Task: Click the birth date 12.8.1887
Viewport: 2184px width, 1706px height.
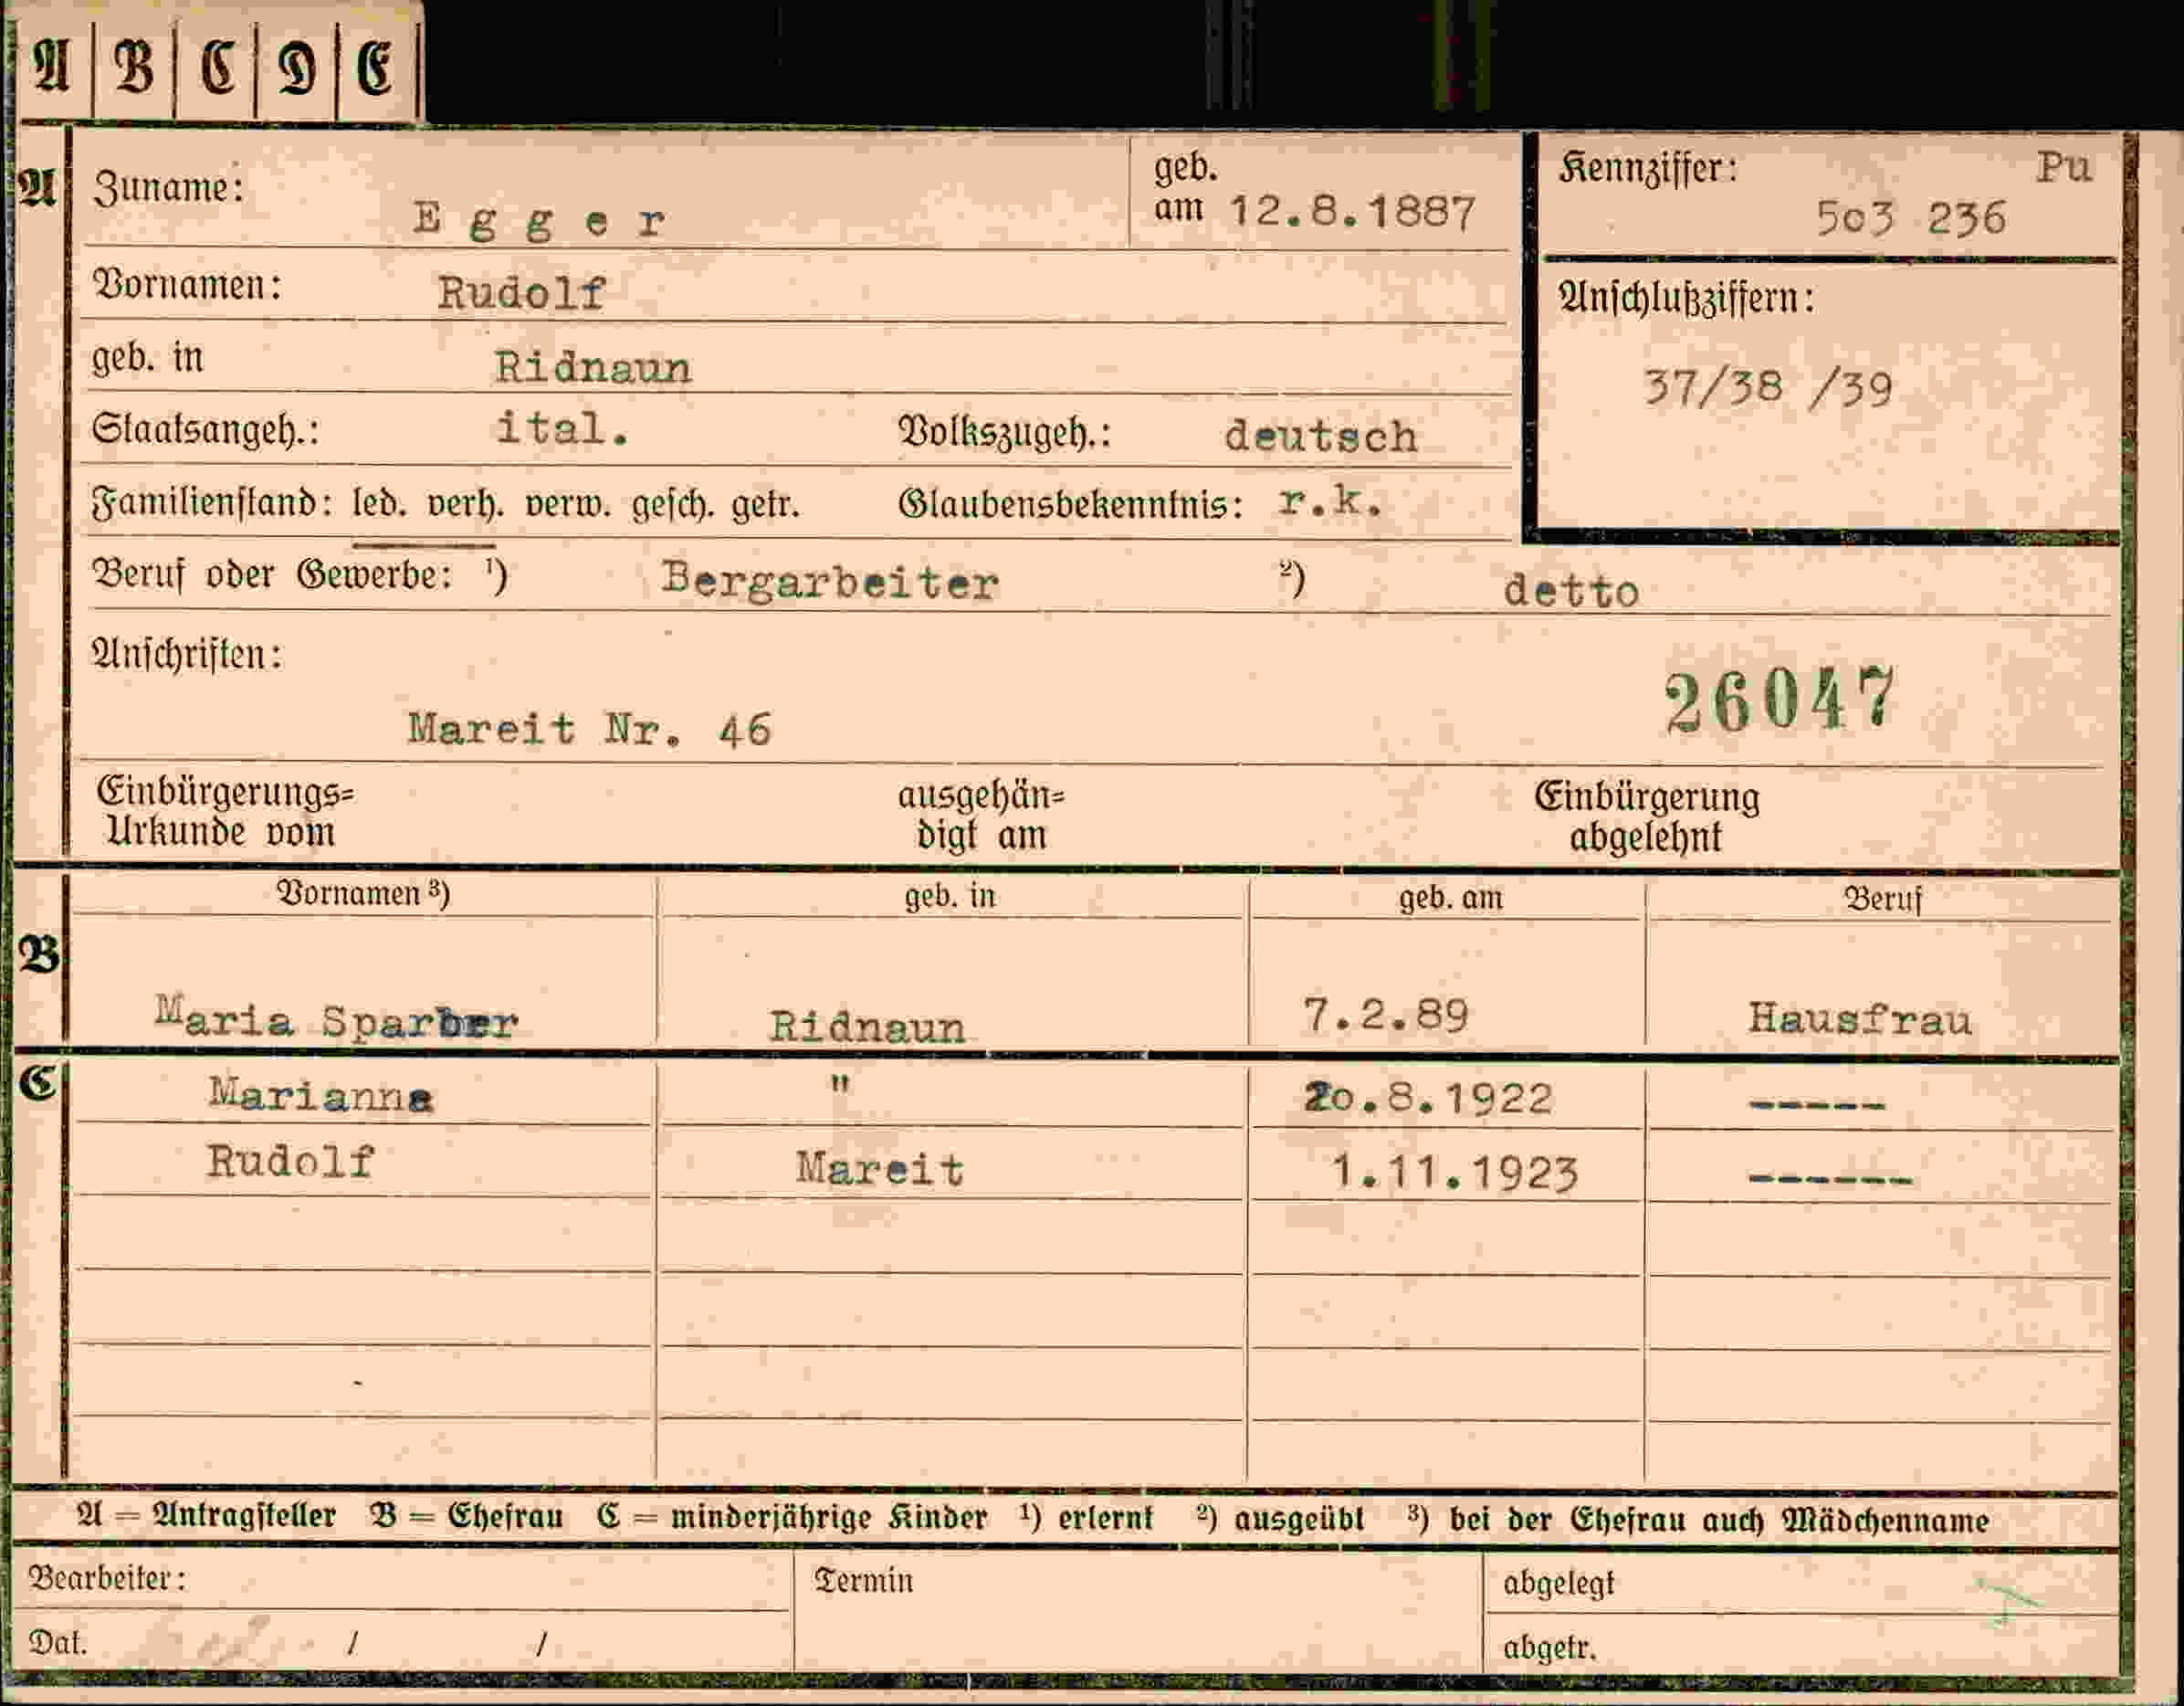Action: point(1352,212)
